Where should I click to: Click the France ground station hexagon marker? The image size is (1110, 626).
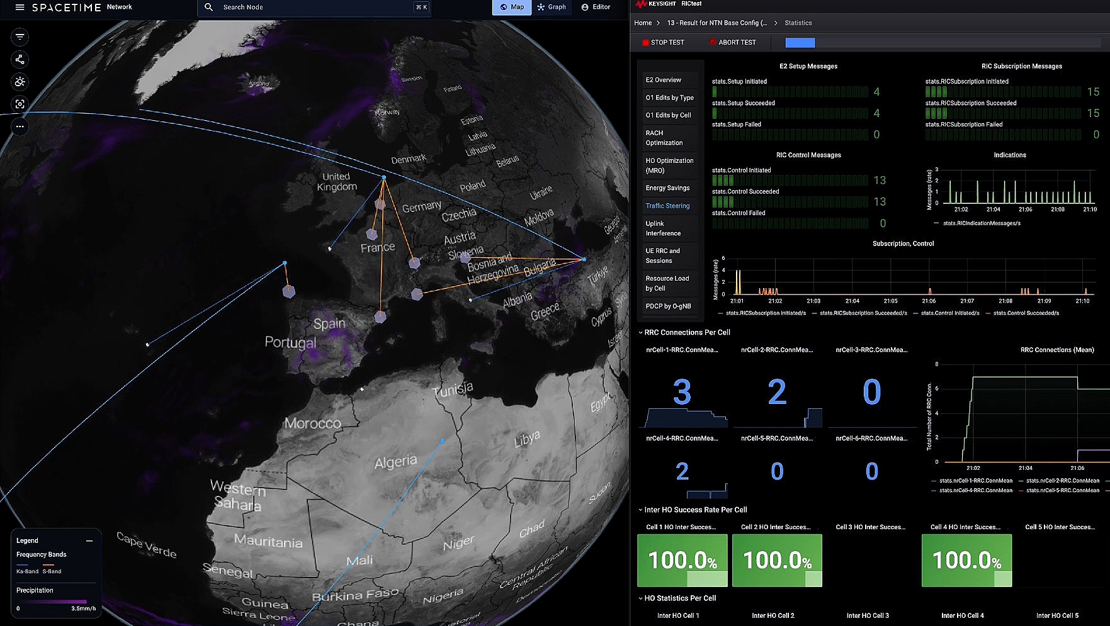[372, 234]
